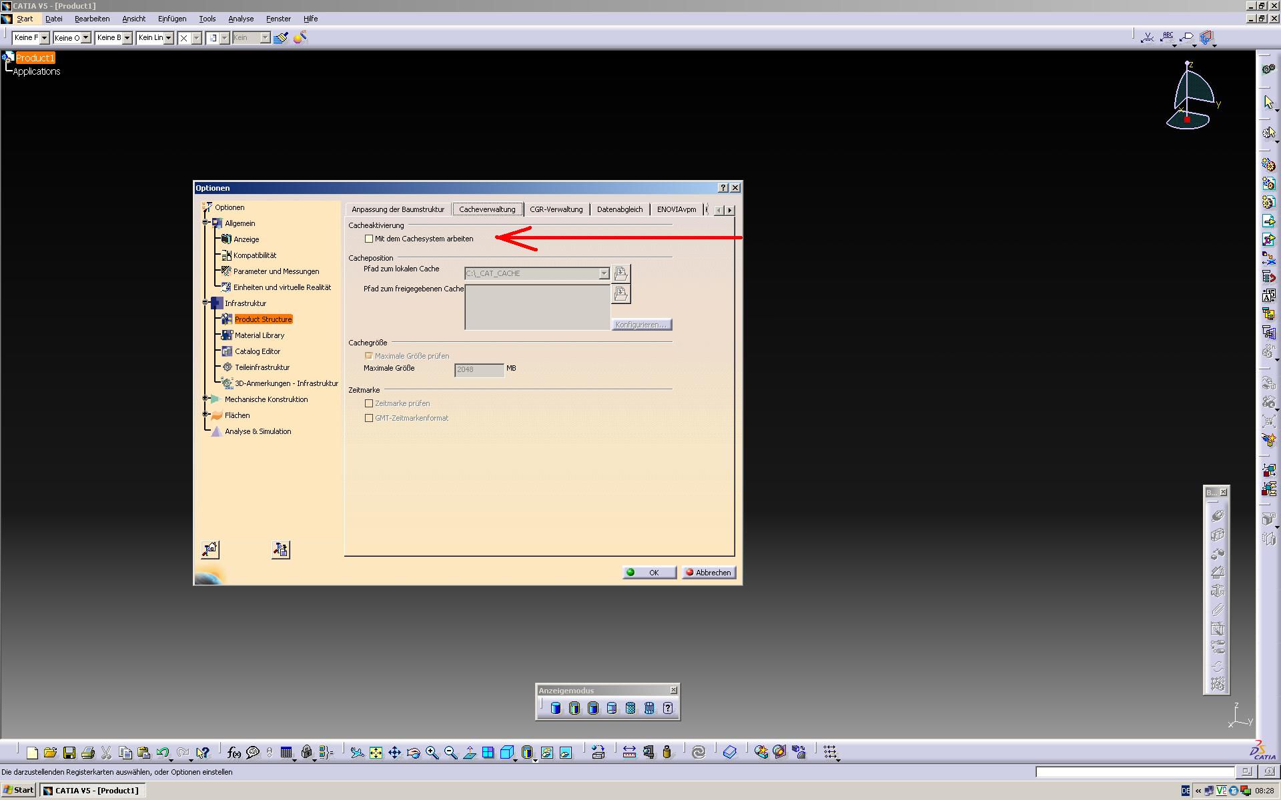1281x800 pixels.
Task: Click the Cut scissors icon
Action: point(106,753)
